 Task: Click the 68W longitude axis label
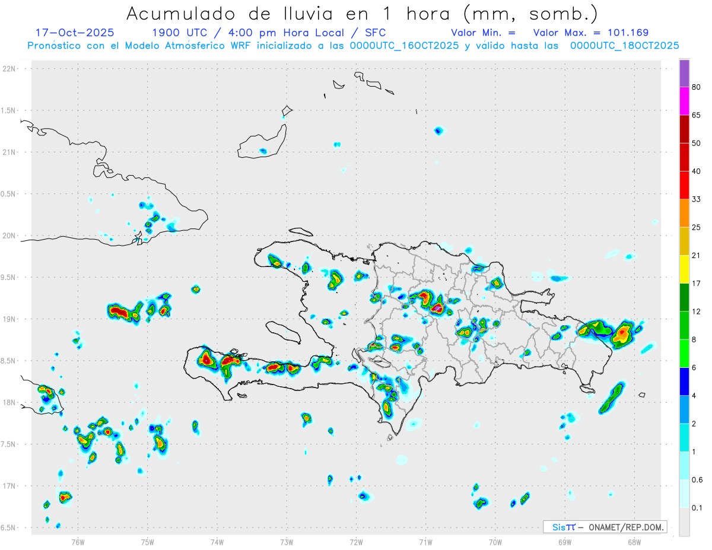pos(634,542)
